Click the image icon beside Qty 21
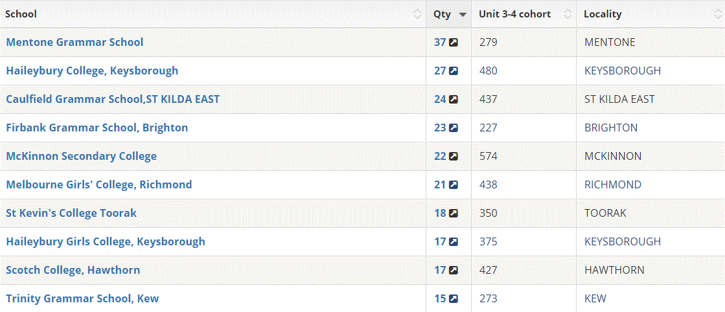Screen dimensions: 725x312 454,185
